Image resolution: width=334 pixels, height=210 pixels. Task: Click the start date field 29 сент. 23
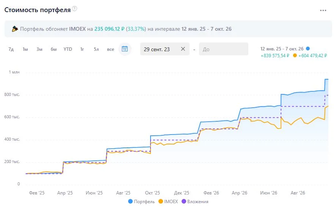pyautogui.click(x=165, y=49)
